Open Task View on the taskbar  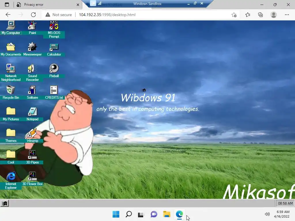coord(141,214)
